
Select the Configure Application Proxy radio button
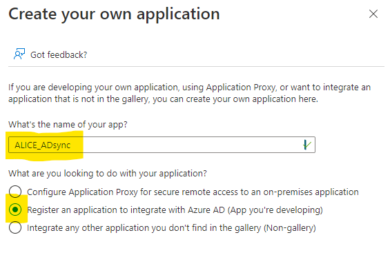pos(15,192)
